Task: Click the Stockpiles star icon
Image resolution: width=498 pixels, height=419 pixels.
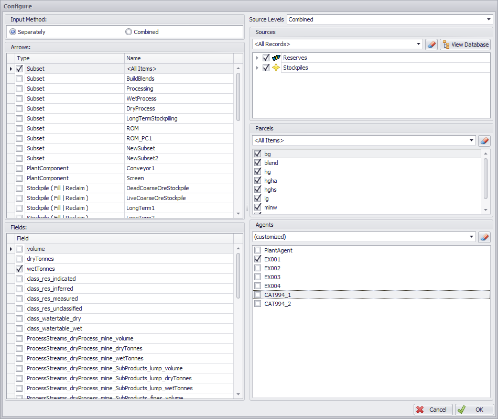Action: pyautogui.click(x=276, y=68)
